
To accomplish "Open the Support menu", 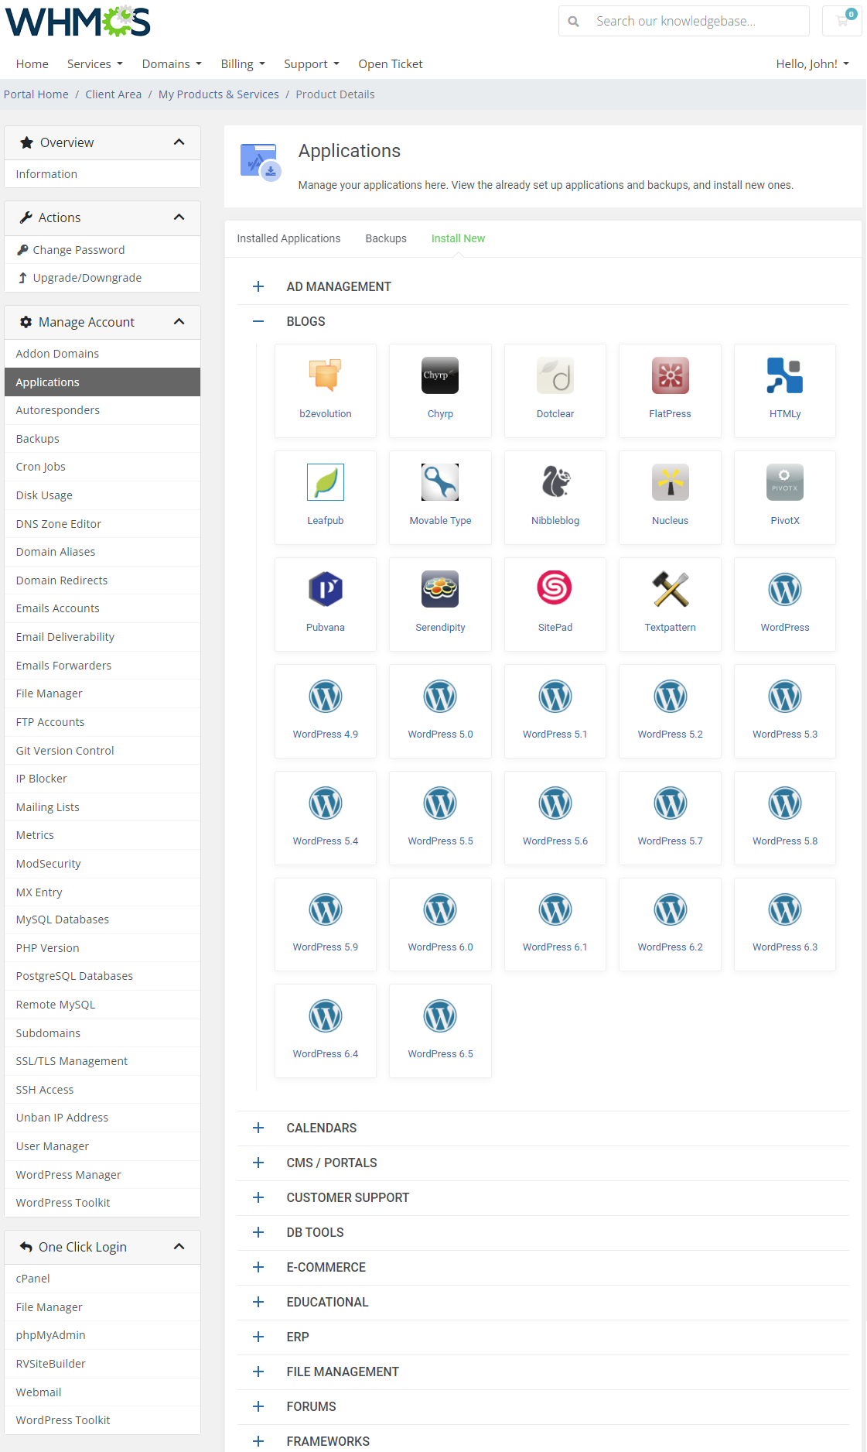I will [312, 63].
